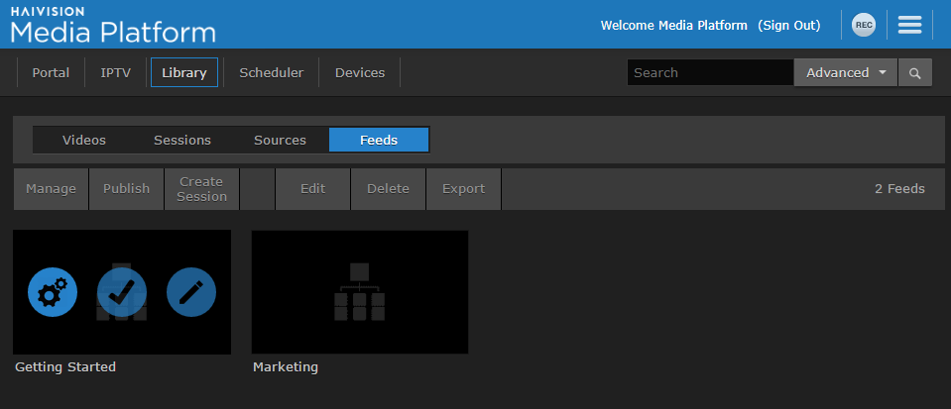Click the Create Session button
The image size is (951, 409).
201,189
